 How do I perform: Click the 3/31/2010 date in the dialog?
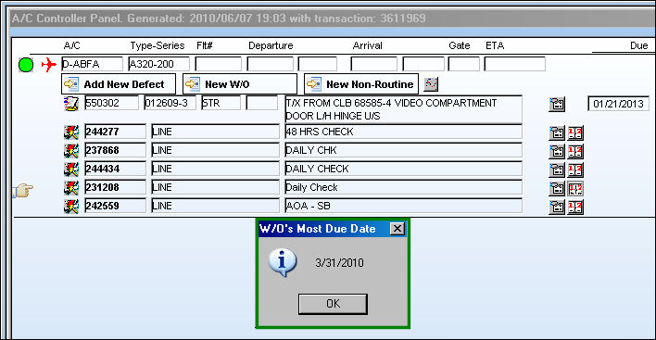339,263
